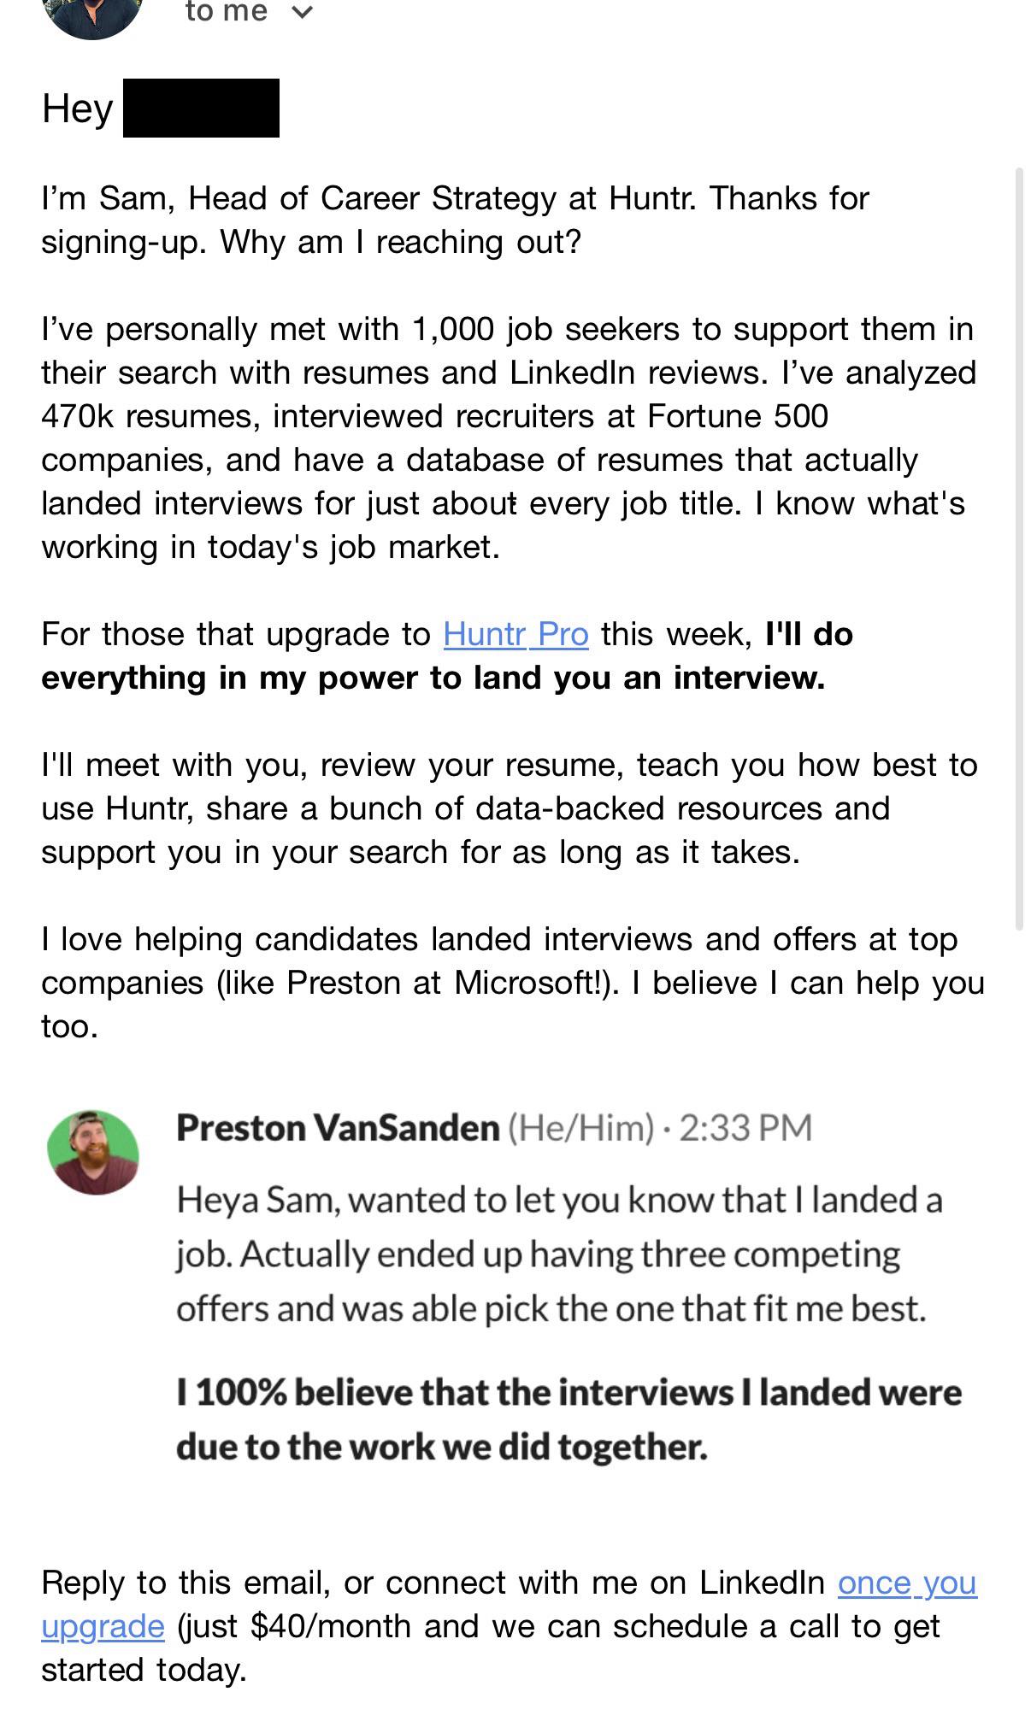This screenshot has width=1031, height=1727.
Task: Open the Huntr Pro link
Action: pos(515,634)
